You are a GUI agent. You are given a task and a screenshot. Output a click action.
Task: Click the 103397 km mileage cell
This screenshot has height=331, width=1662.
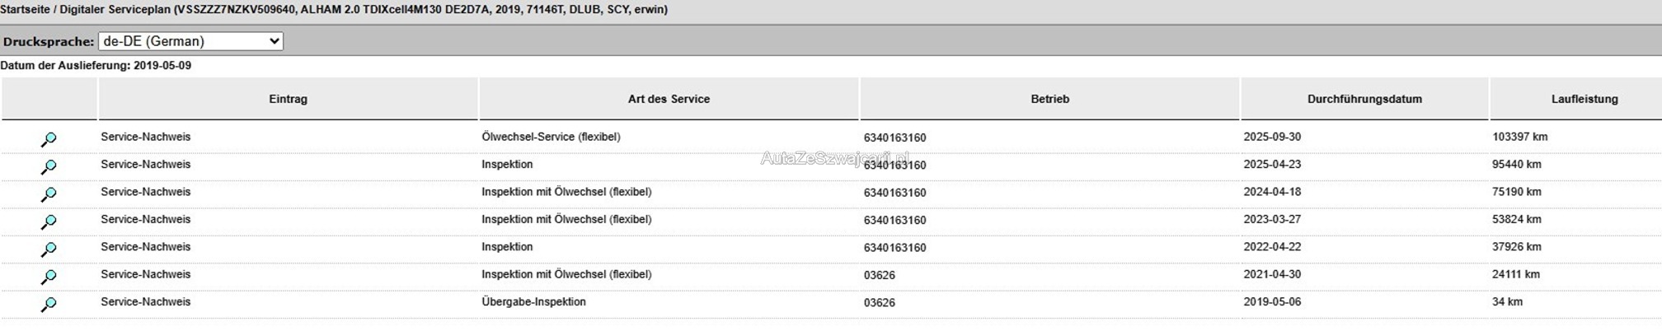1519,137
